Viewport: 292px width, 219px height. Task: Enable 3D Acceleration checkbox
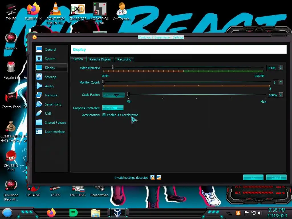104,115
